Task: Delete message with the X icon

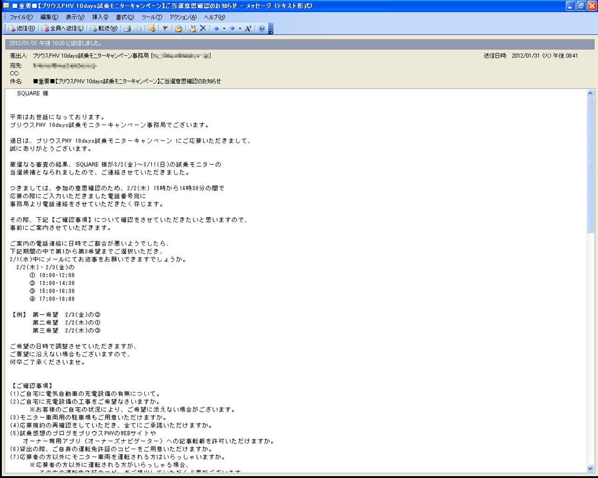Action: [x=203, y=28]
